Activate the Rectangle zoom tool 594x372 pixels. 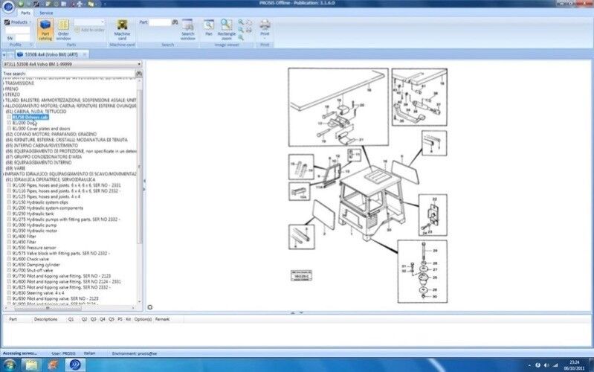coord(227,29)
